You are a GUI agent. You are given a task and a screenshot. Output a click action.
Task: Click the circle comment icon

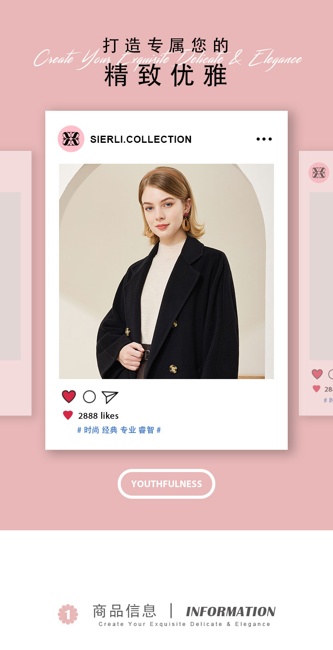(89, 396)
